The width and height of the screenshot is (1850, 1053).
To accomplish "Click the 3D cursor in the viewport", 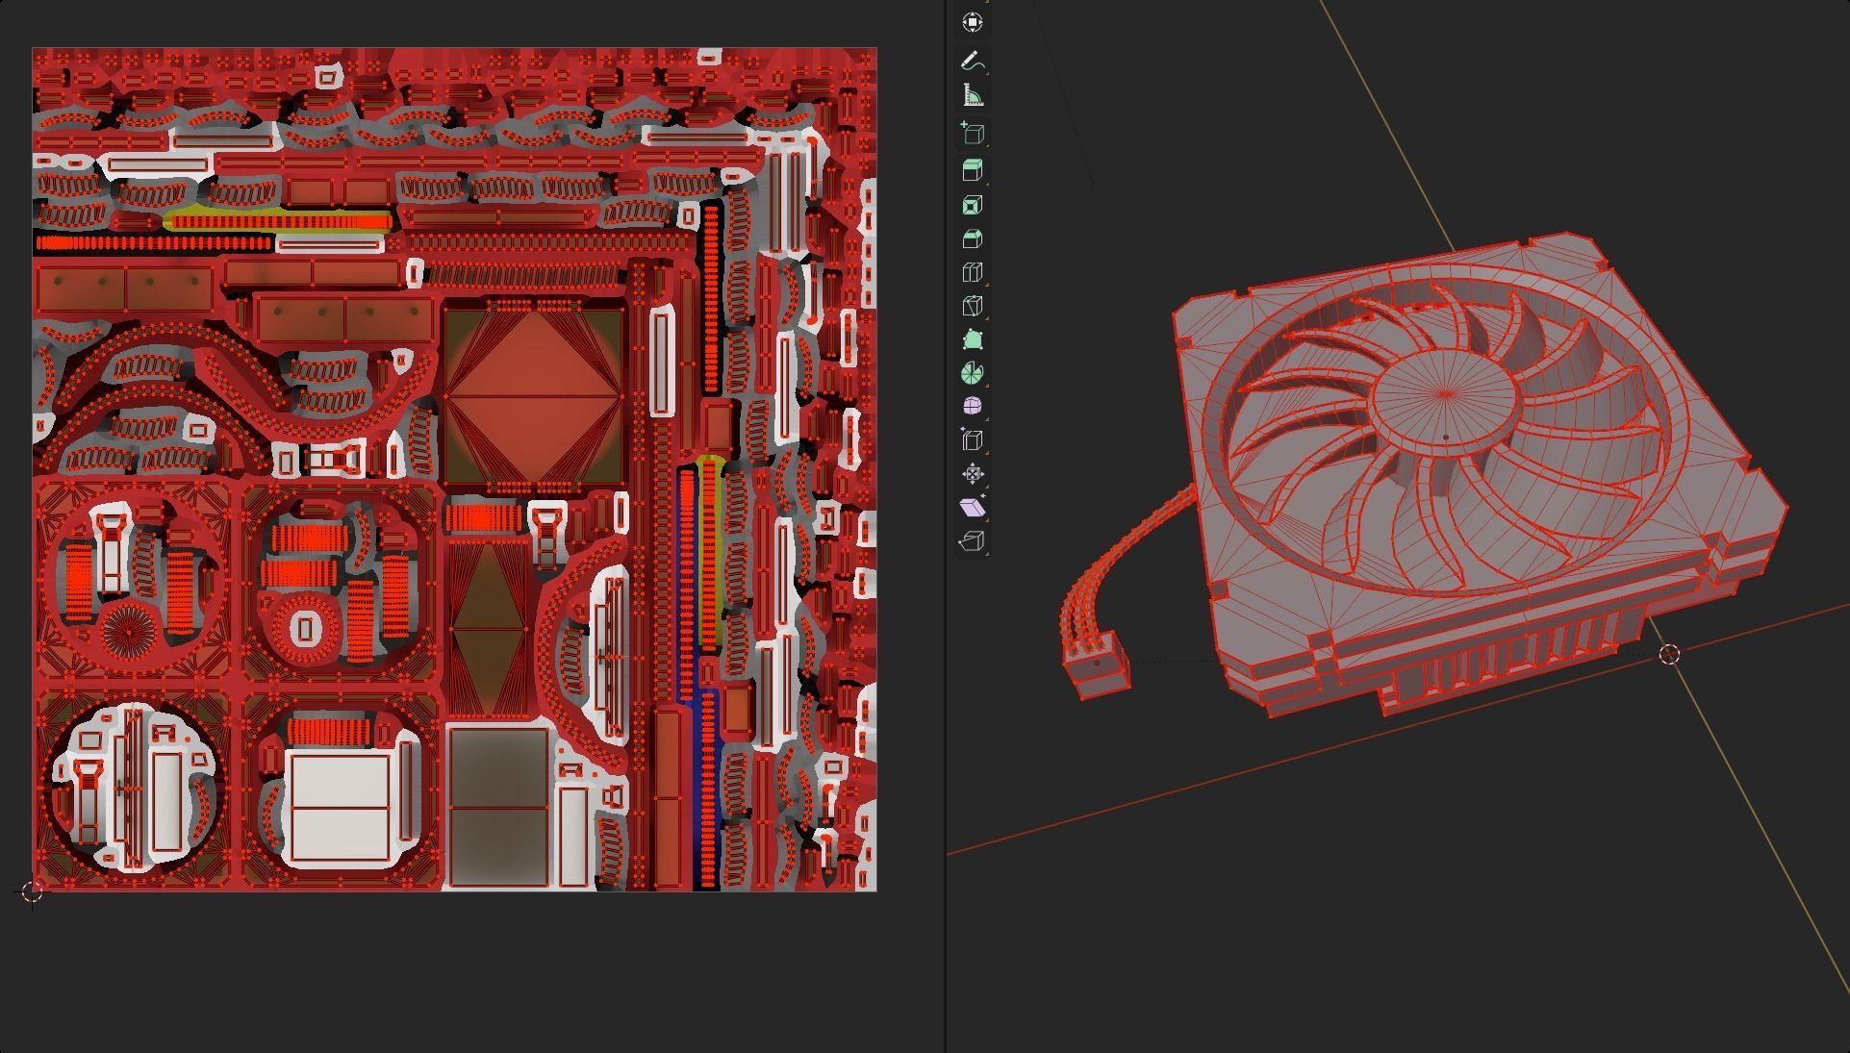I will point(1669,654).
